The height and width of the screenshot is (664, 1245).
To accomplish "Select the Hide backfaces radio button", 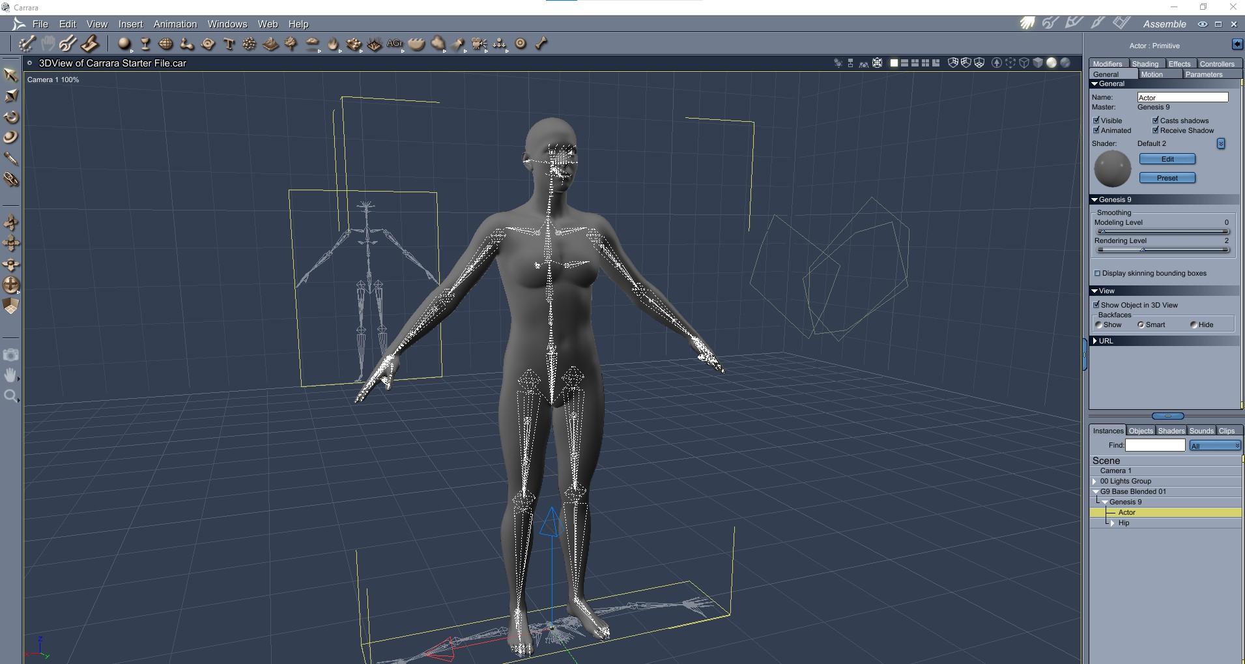I will 1194,325.
